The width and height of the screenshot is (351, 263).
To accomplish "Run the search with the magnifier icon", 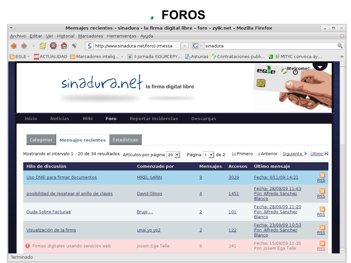I will point(340,46).
